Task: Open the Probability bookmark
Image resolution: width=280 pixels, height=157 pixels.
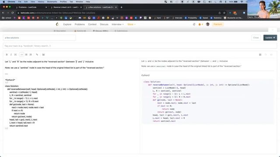Action: point(191,18)
